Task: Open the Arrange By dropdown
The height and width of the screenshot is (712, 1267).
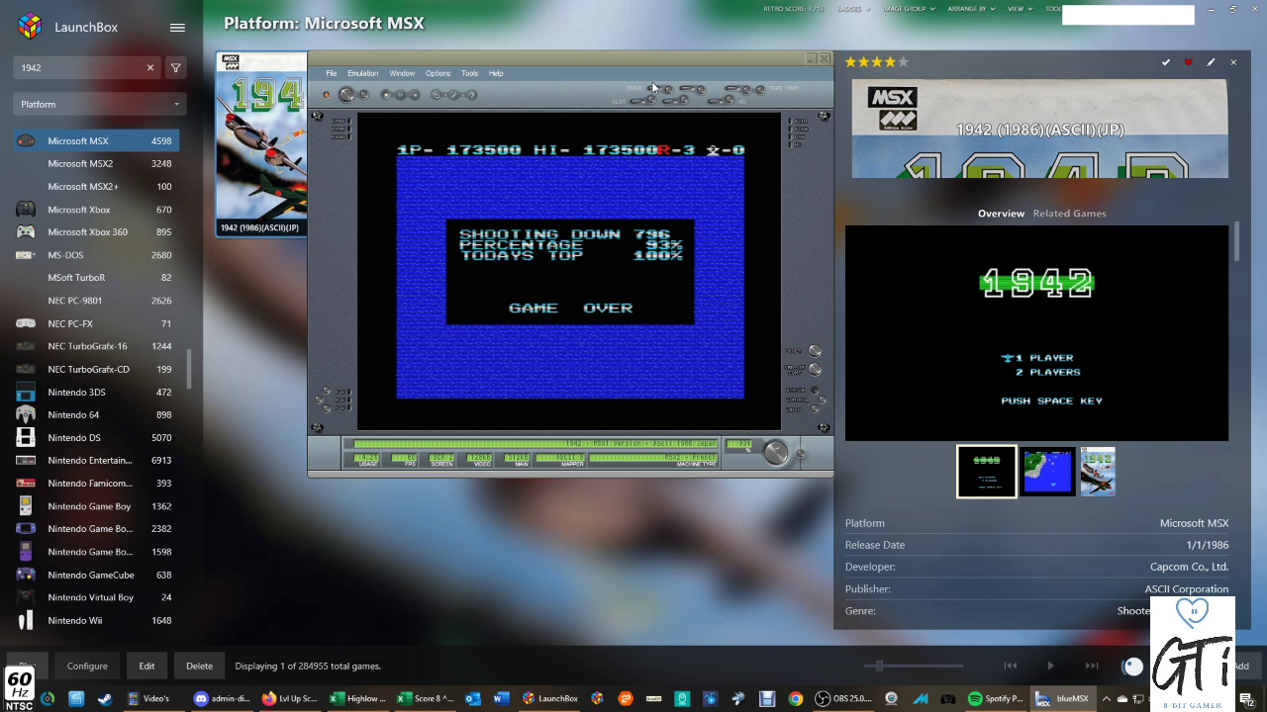Action: [x=971, y=9]
